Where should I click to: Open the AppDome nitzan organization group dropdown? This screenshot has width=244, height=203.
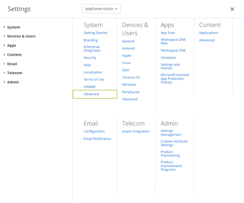[x=101, y=9]
